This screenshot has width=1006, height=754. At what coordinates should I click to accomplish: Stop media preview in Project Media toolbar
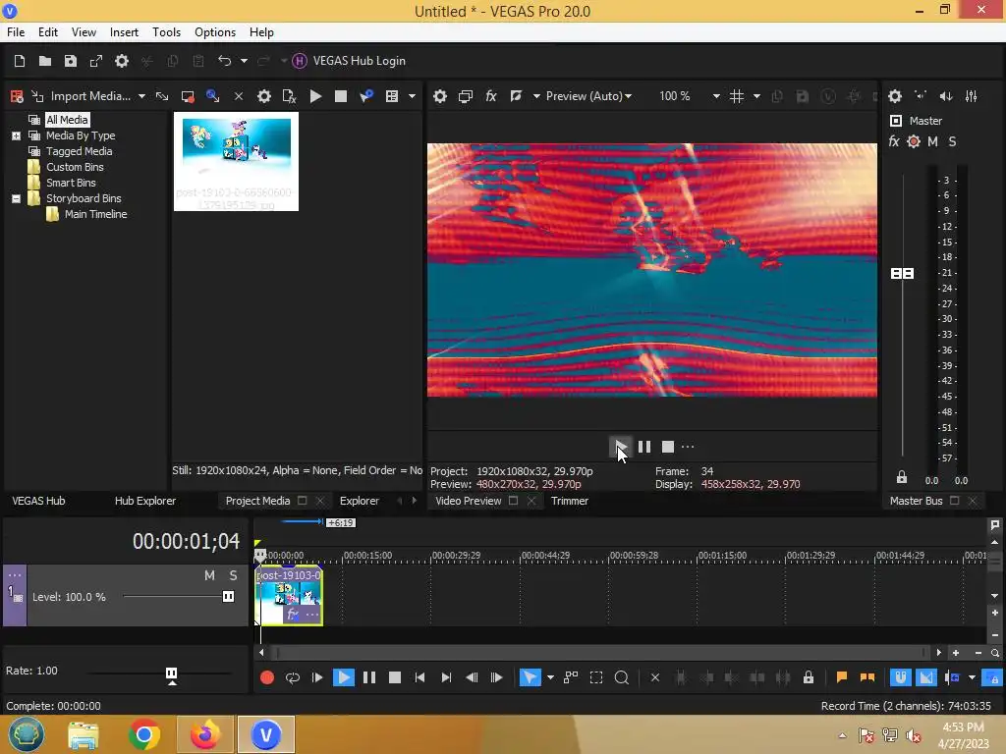341,96
